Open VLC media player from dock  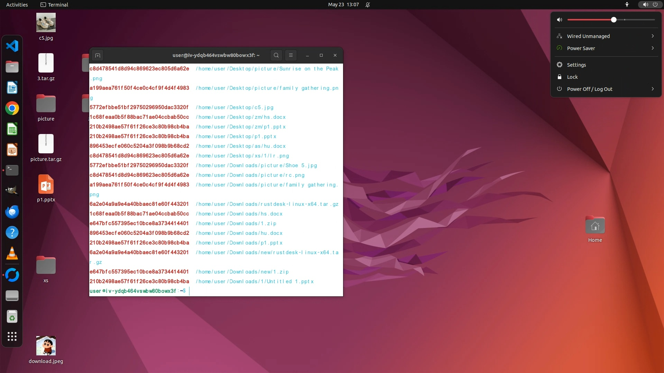tap(12, 254)
